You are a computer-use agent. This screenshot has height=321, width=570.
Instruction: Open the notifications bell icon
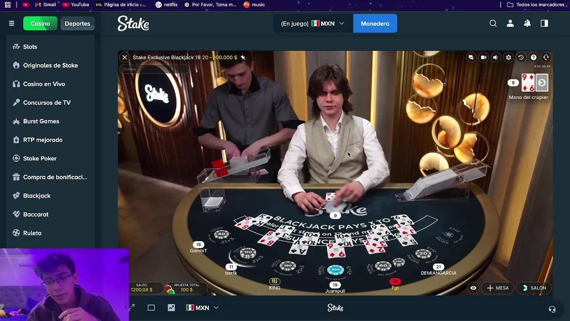(527, 24)
